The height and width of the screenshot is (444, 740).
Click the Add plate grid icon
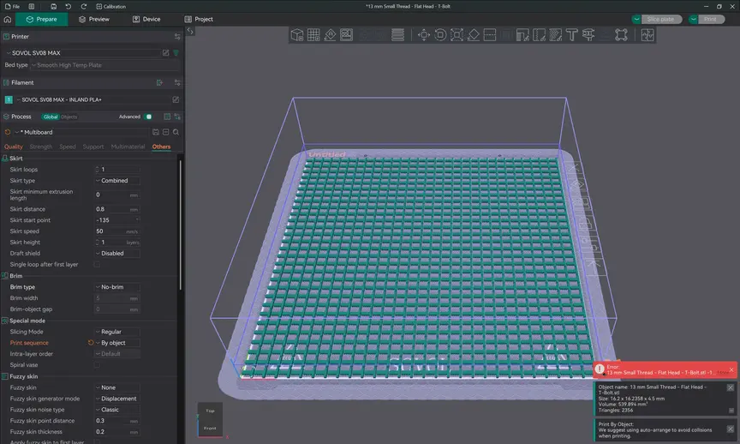tap(313, 35)
